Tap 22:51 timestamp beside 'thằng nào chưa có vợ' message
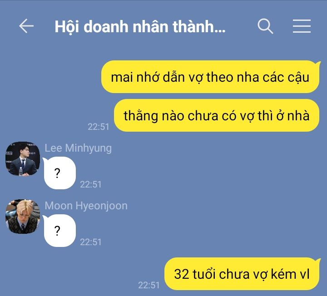Viewport: 327px width, 296px height. [x=99, y=127]
